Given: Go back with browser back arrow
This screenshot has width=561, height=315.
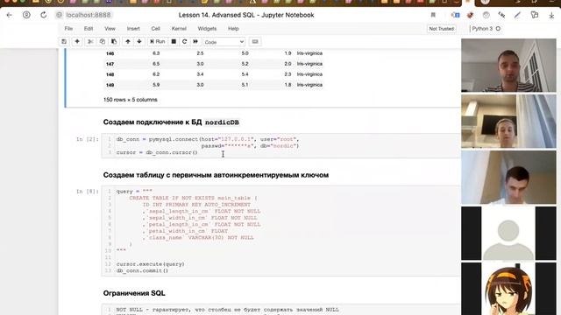Looking at the screenshot, I should coord(10,15).
